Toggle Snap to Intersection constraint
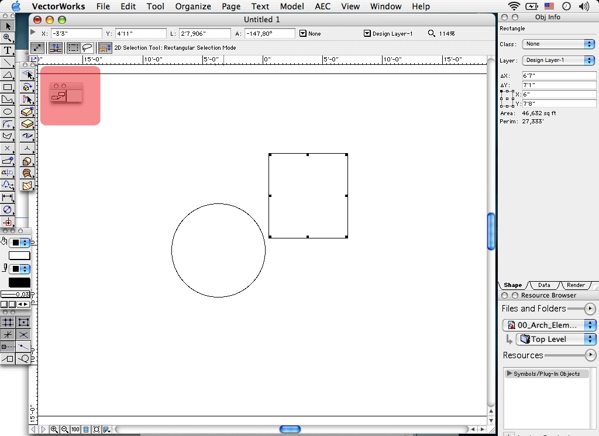 click(23, 334)
